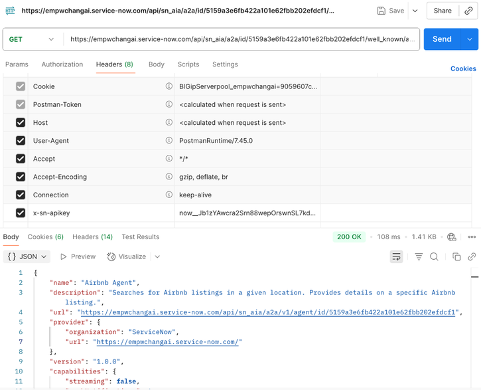This screenshot has width=481, height=390.
Task: Click the 108 ms response time
Action: coord(389,237)
